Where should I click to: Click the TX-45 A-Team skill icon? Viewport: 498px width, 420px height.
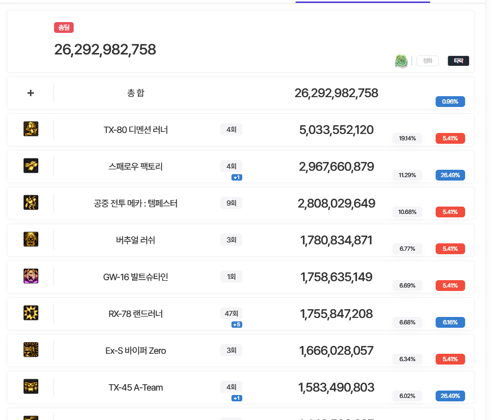pyautogui.click(x=31, y=387)
